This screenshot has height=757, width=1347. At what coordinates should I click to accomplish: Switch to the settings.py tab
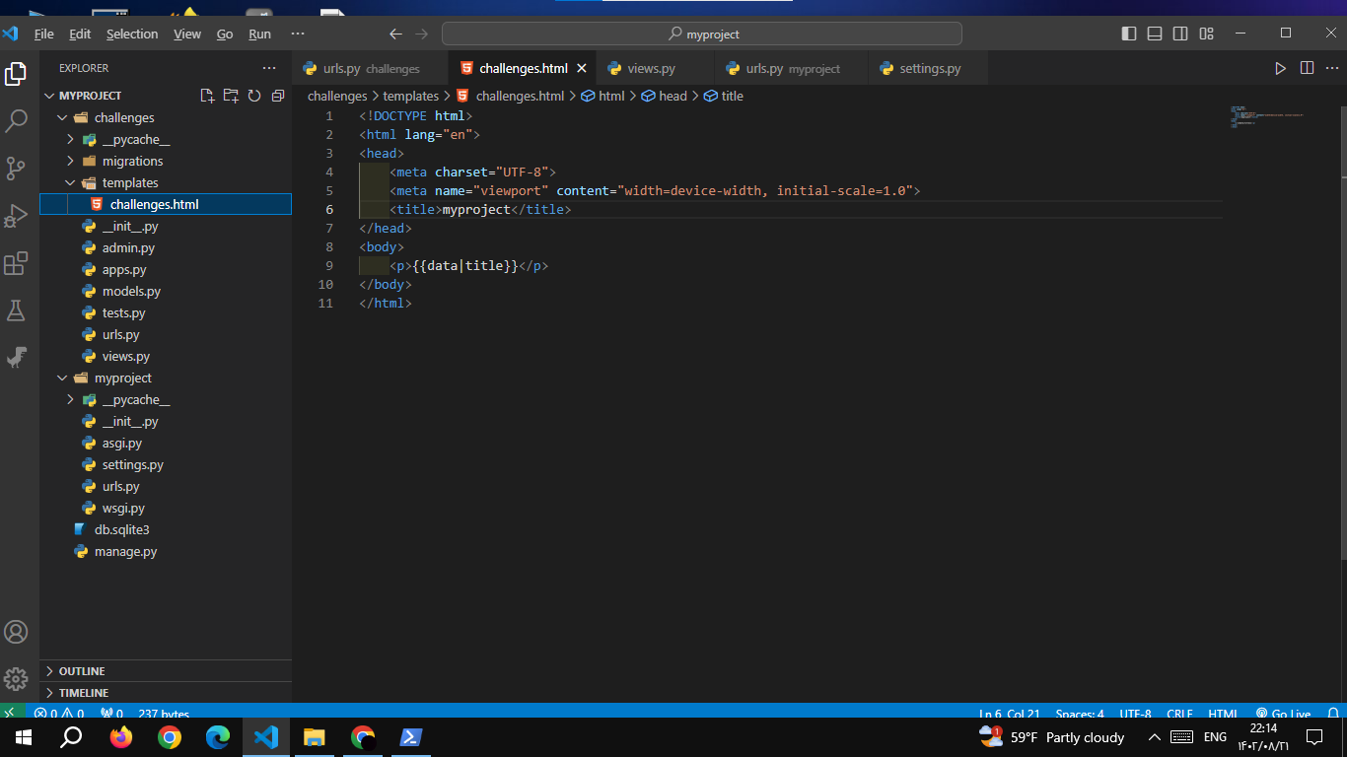pyautogui.click(x=929, y=69)
